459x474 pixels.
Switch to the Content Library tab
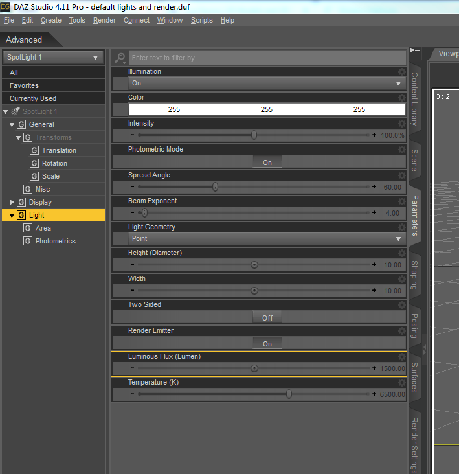coord(414,98)
